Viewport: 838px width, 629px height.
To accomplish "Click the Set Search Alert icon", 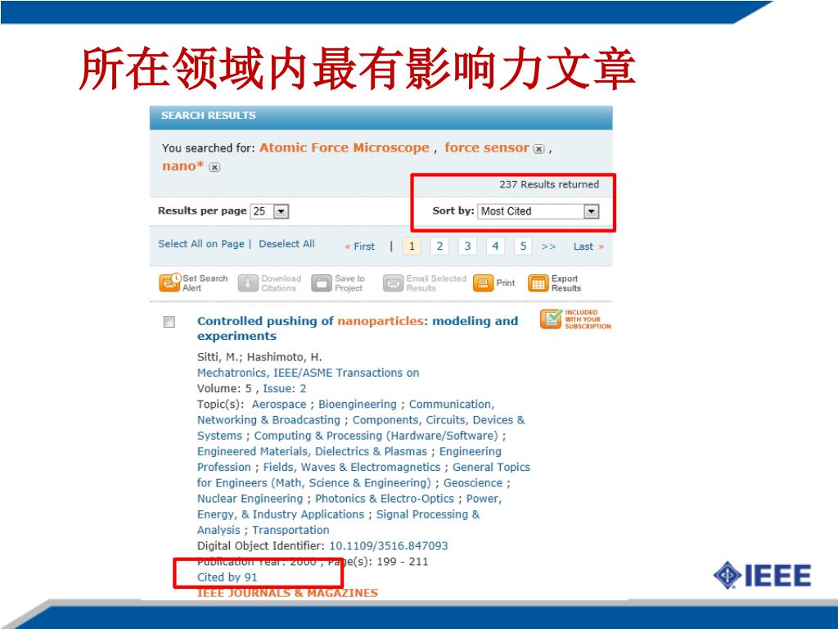I will click(x=169, y=282).
